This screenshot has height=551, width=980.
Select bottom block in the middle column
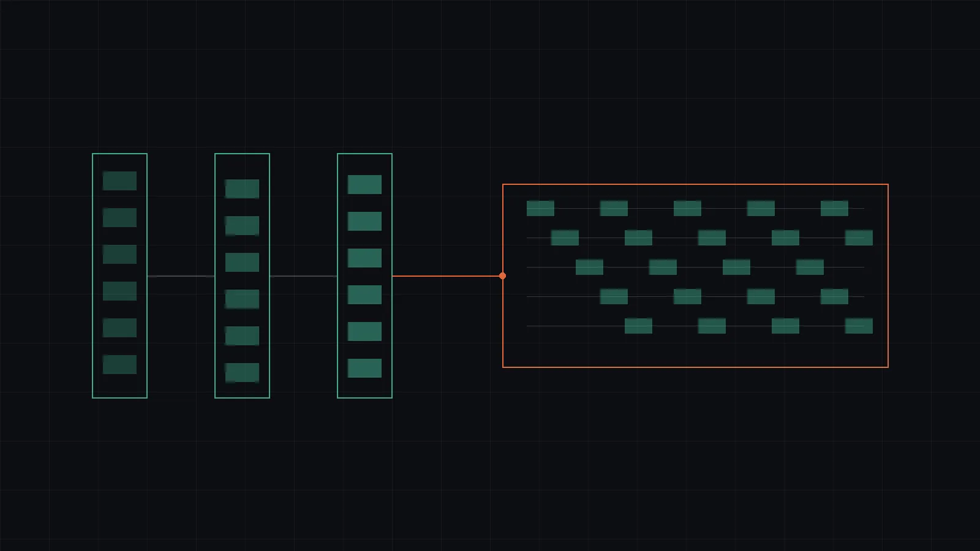(242, 372)
